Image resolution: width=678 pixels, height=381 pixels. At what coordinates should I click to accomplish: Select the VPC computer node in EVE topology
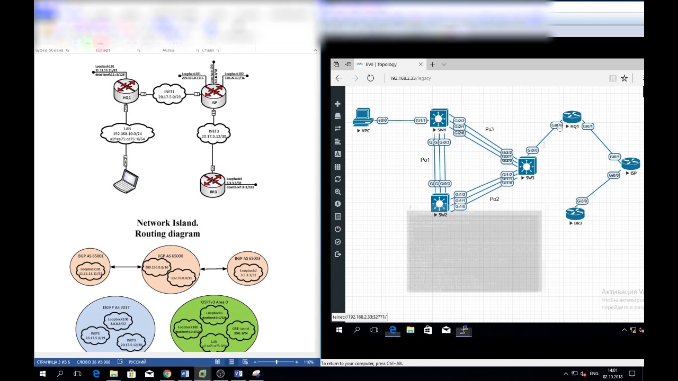pos(363,117)
